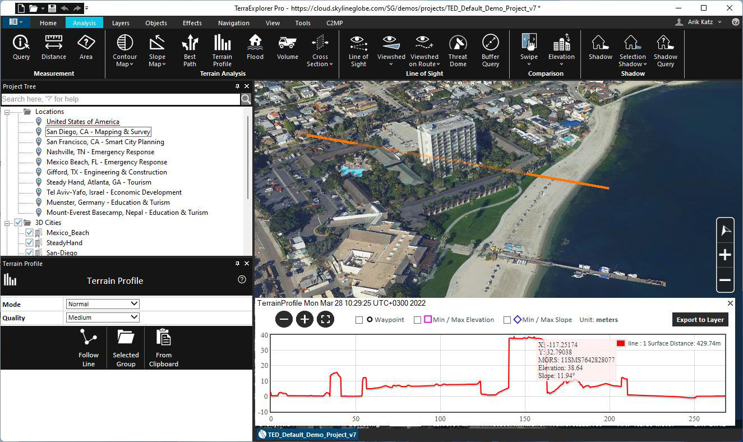Image resolution: width=743 pixels, height=442 pixels.
Task: Open the Mode dropdown
Action: point(103,304)
